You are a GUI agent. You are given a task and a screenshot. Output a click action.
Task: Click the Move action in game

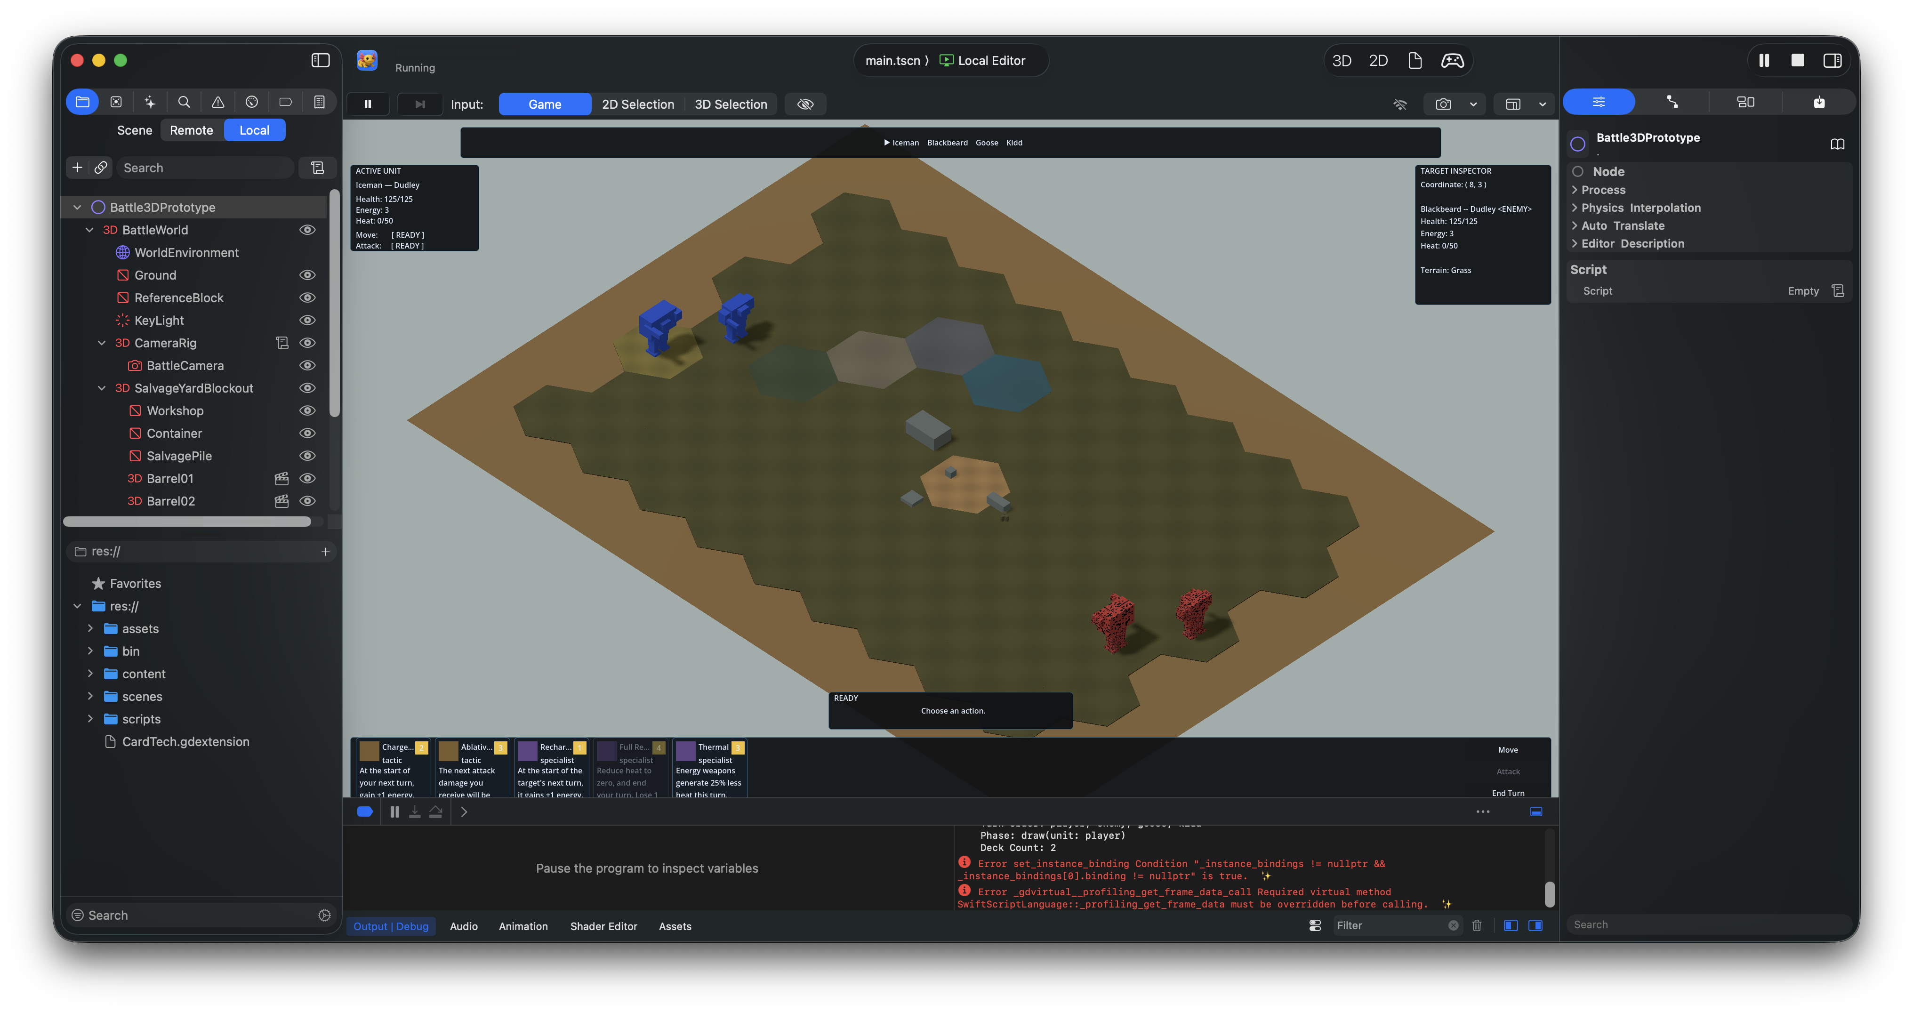coord(1508,750)
